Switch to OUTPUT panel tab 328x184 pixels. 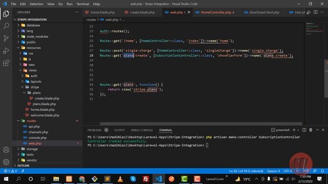[x=119, y=130]
